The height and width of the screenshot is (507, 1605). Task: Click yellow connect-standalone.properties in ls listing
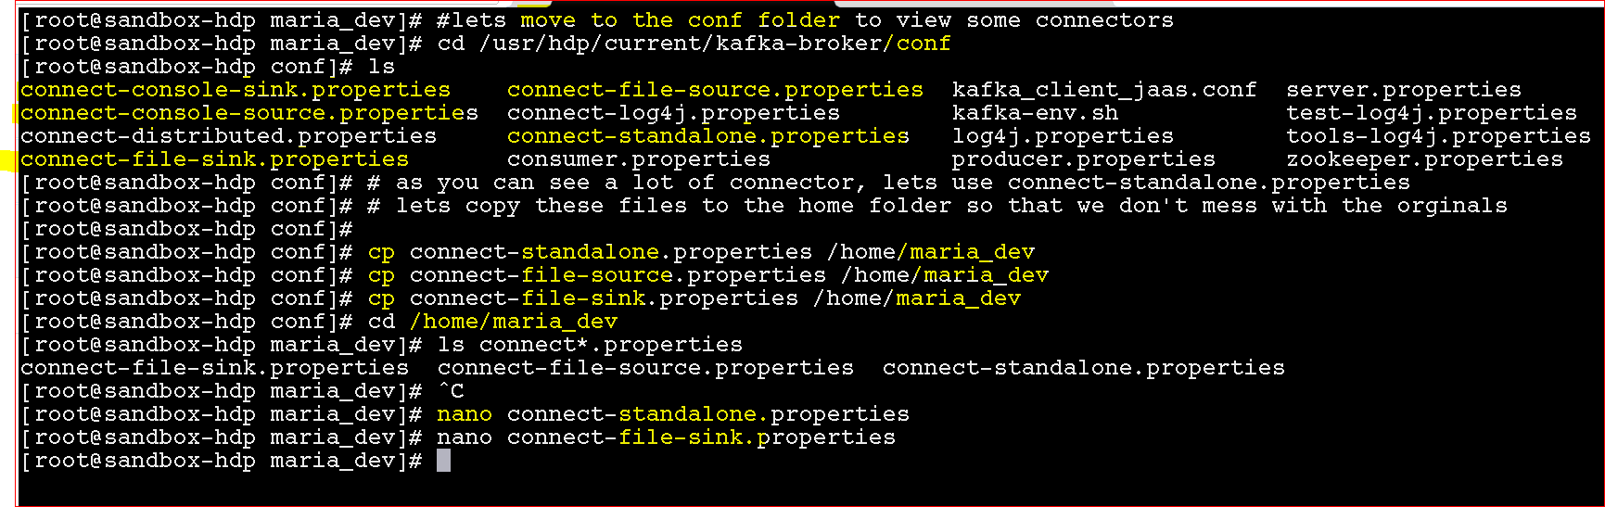(708, 136)
